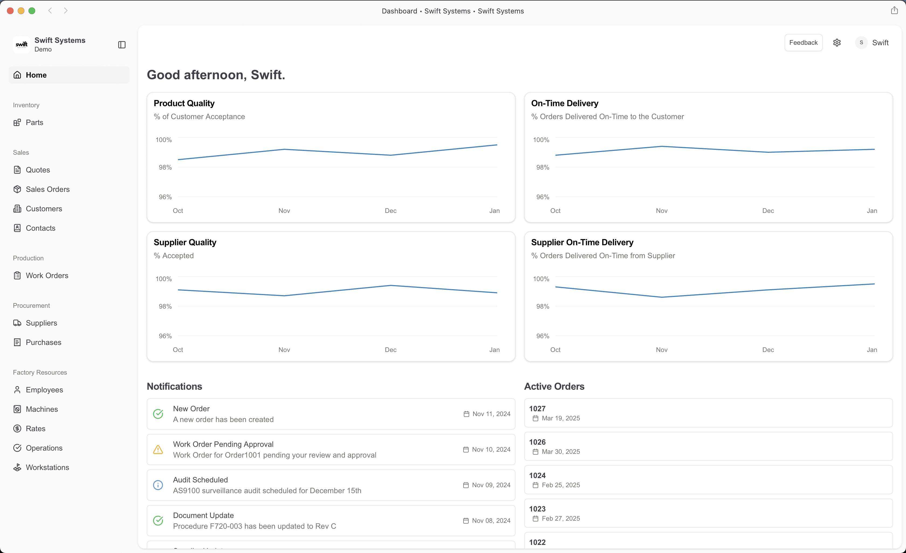
Task: Open the Swift user account menu
Action: click(872, 43)
